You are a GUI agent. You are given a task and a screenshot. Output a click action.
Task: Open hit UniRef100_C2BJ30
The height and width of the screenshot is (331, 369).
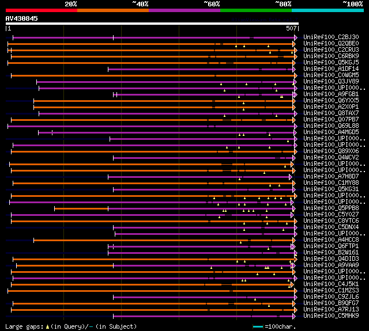(331, 37)
